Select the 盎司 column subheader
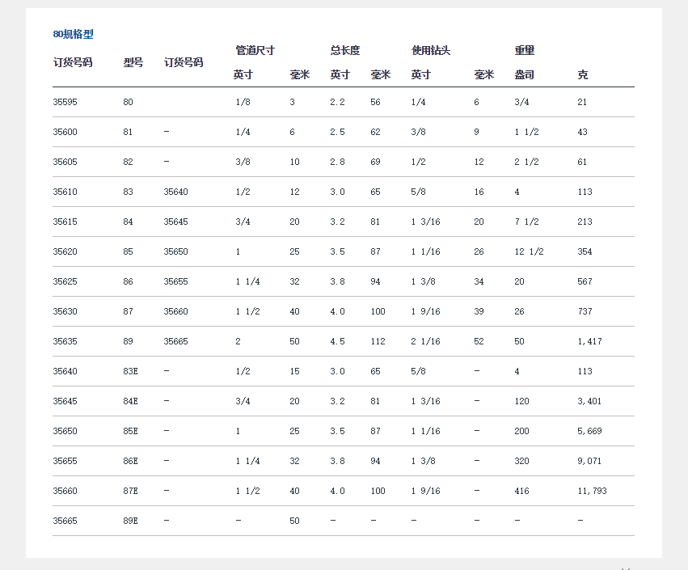Image resolution: width=688 pixels, height=570 pixels. coord(525,74)
